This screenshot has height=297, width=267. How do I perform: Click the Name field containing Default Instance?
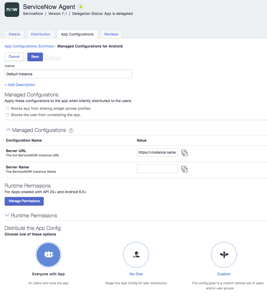(68, 74)
